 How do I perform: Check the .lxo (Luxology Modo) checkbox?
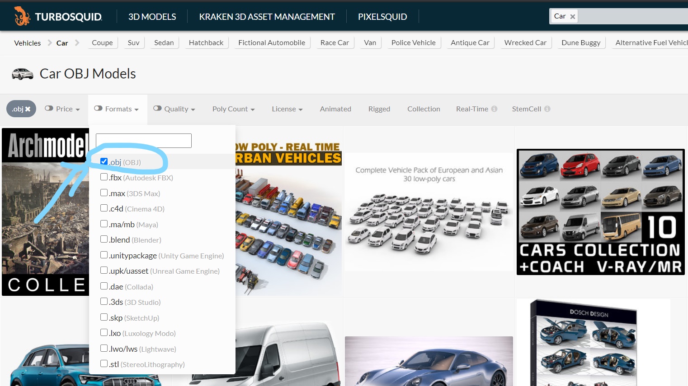click(104, 332)
